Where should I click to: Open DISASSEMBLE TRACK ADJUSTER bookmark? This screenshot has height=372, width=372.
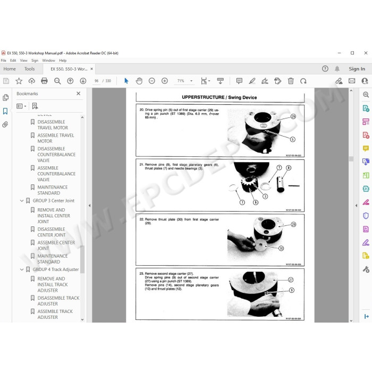(58, 301)
